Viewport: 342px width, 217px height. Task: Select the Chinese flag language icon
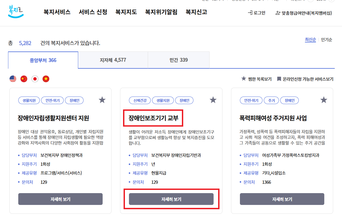(x=24, y=79)
